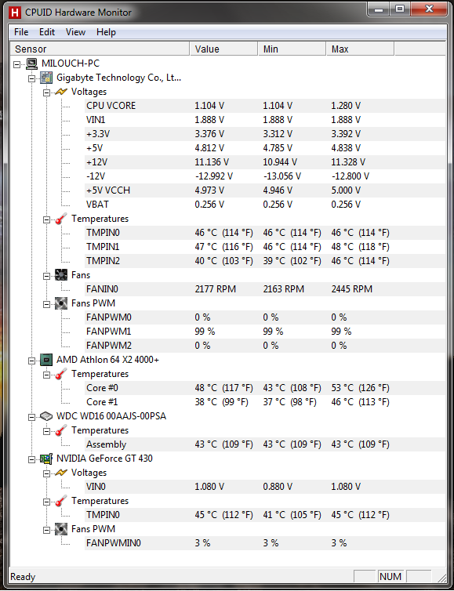Viewport: 454px width, 591px height.
Task: Click the 0.880 V min value of VIN0
Action: (278, 487)
